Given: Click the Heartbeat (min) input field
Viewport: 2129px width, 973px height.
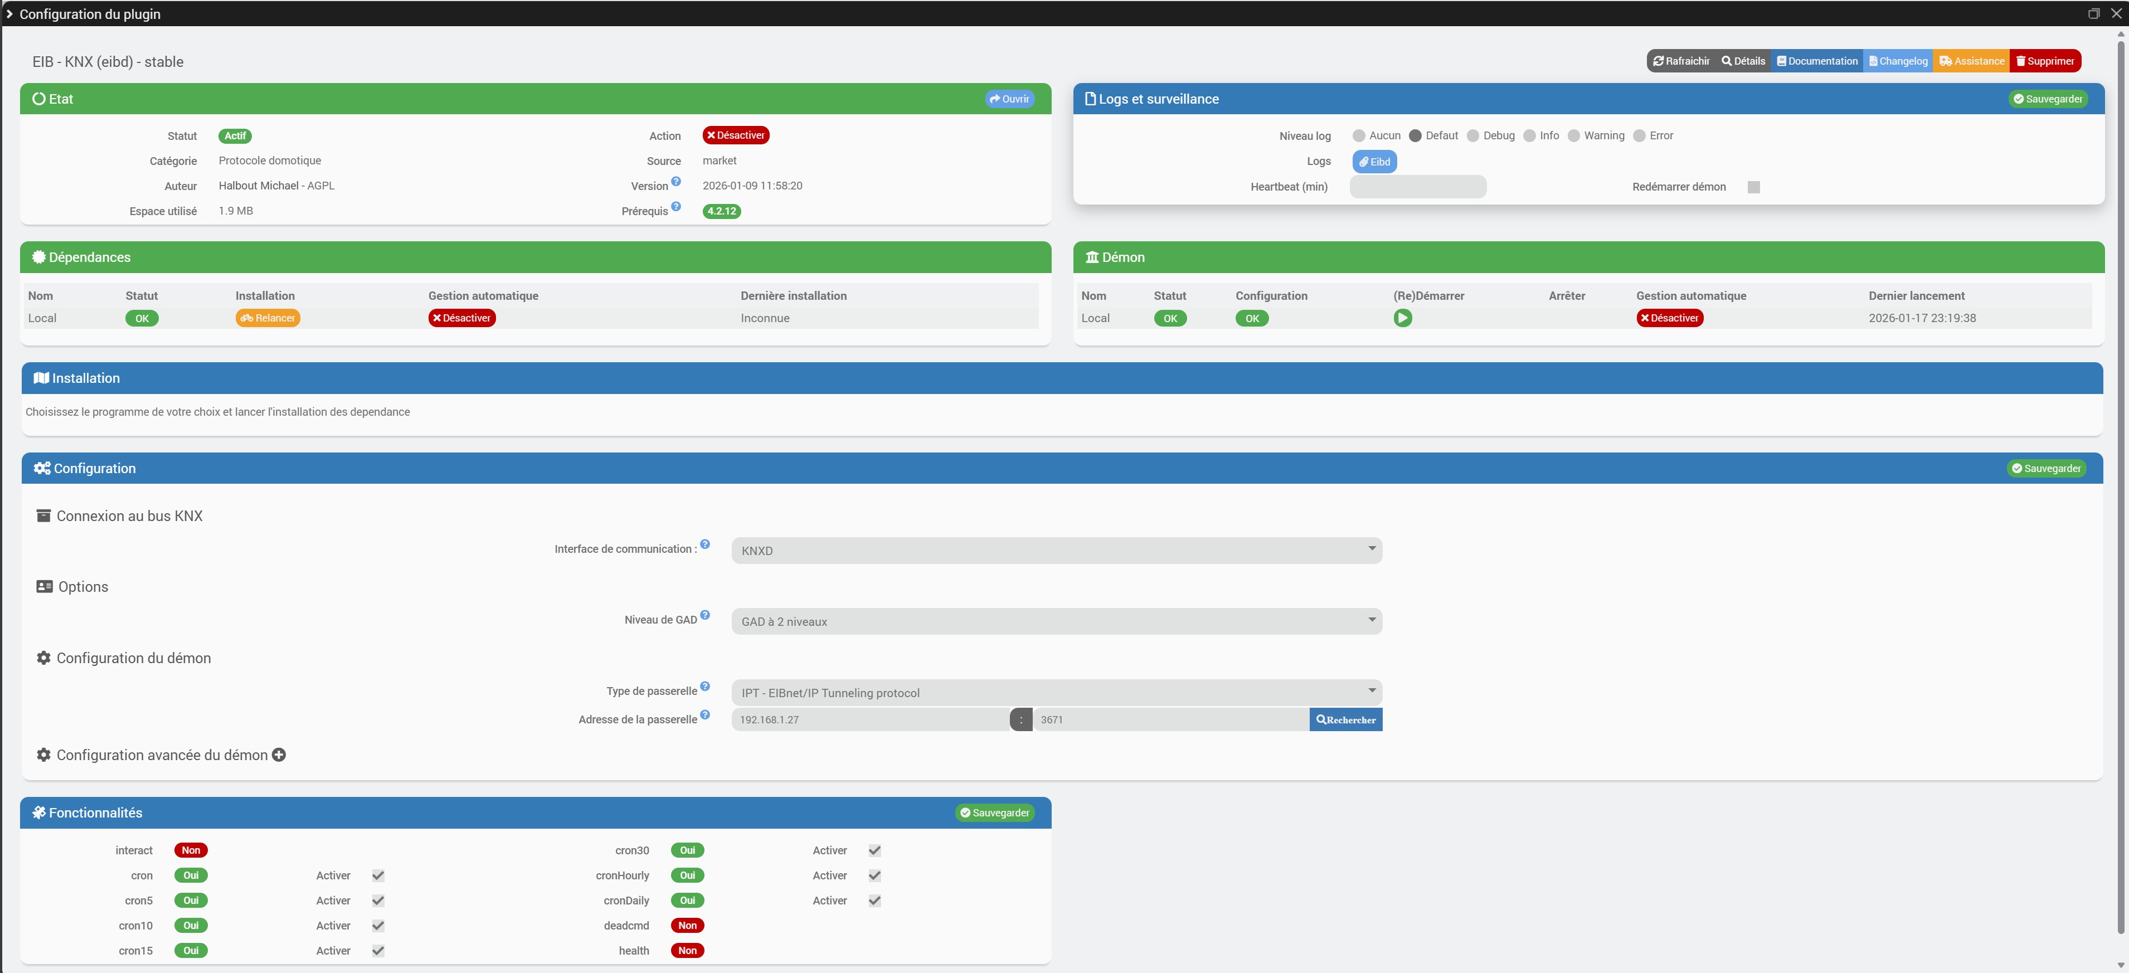Looking at the screenshot, I should pos(1417,188).
